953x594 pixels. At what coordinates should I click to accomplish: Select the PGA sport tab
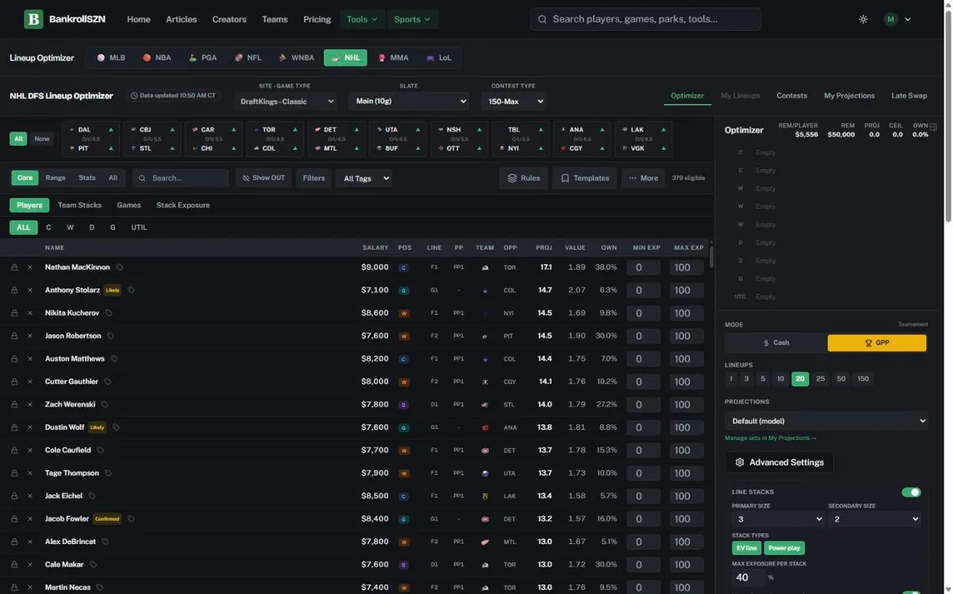pos(203,58)
